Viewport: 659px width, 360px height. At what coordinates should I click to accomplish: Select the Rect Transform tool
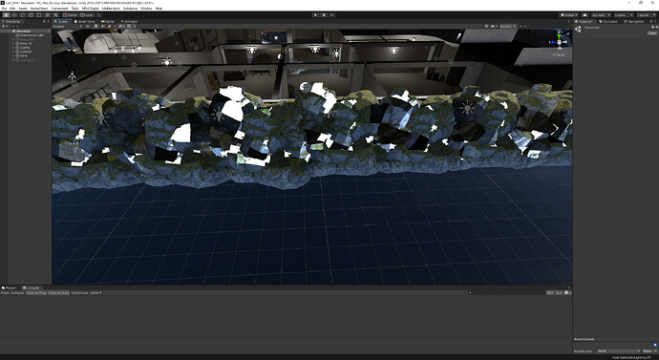38,14
